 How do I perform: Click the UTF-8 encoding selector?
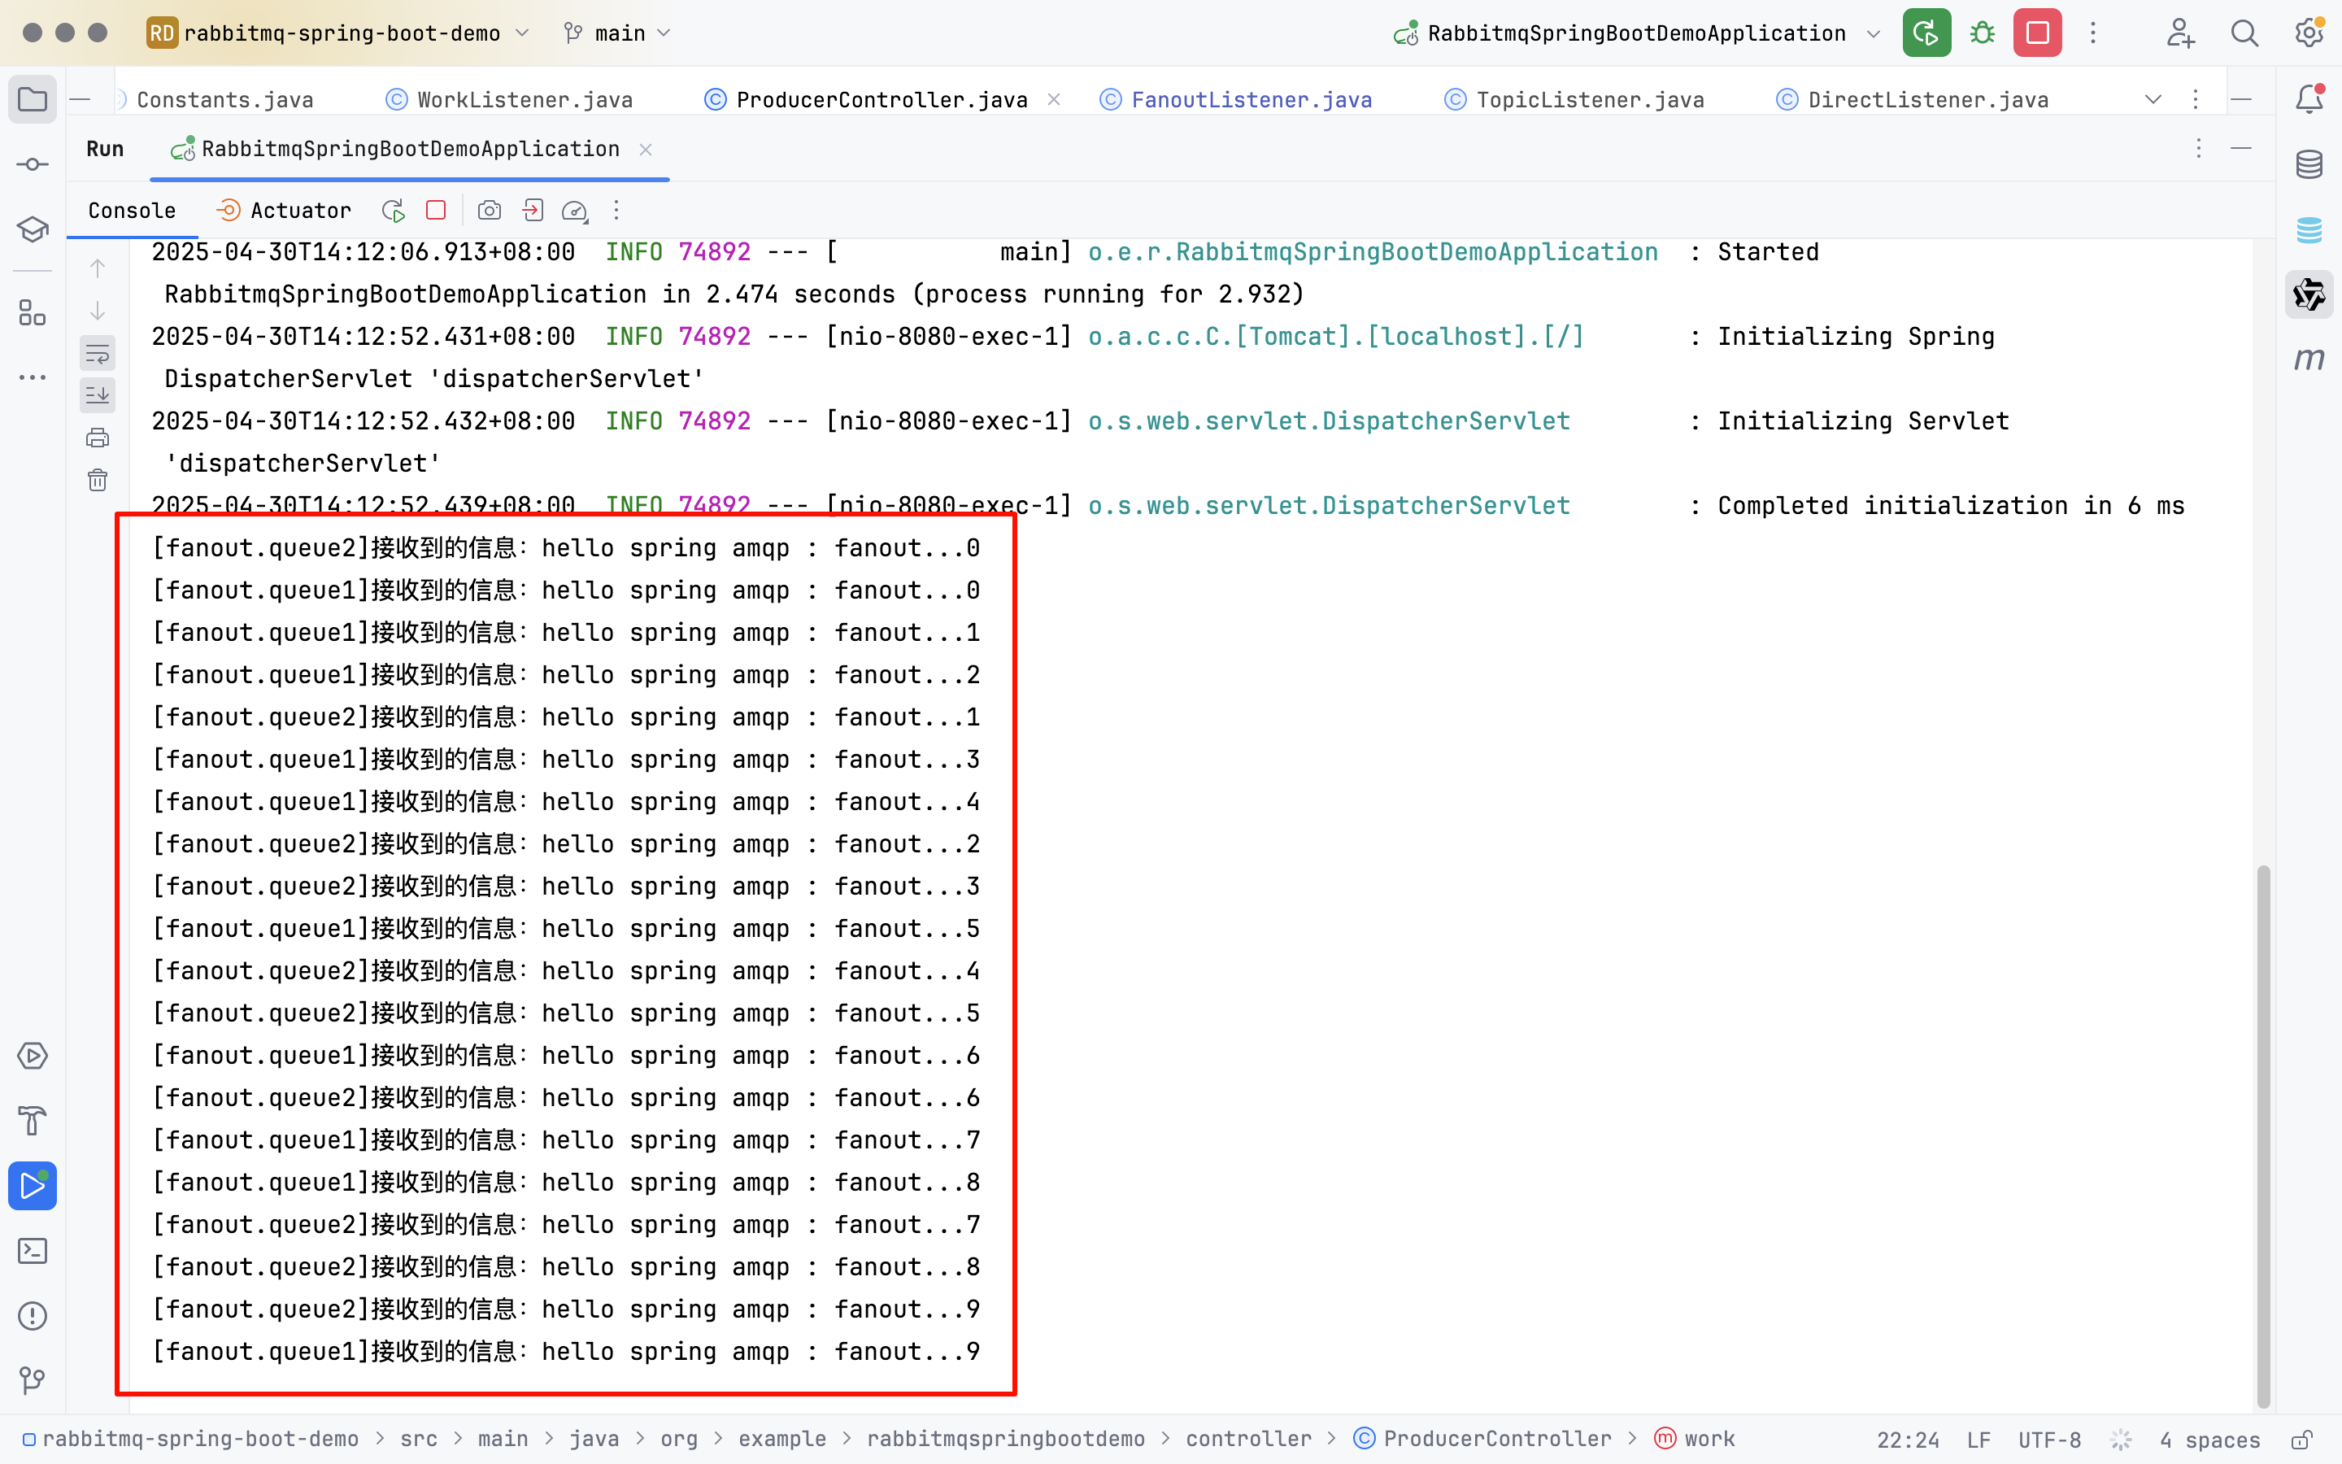[2048, 1439]
